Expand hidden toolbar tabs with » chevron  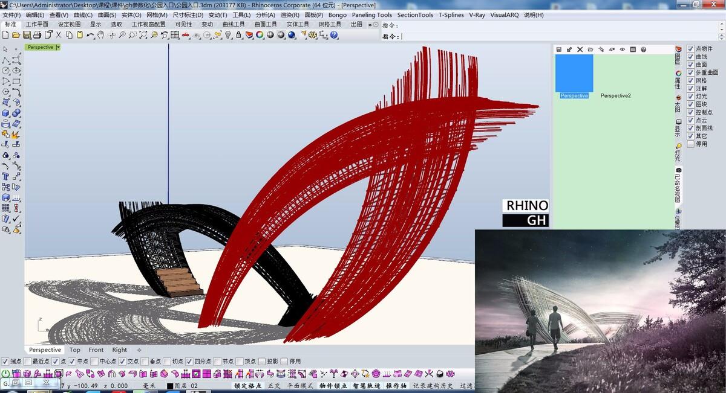pos(368,25)
